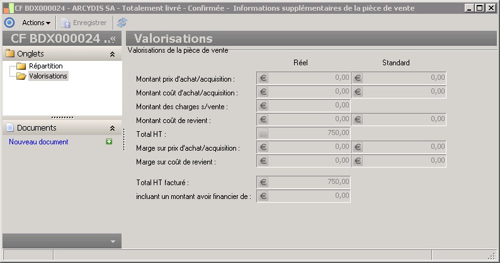The width and height of the screenshot is (500, 263).
Task: Click the dotted splitter below Onglets tree
Action: 62,117
